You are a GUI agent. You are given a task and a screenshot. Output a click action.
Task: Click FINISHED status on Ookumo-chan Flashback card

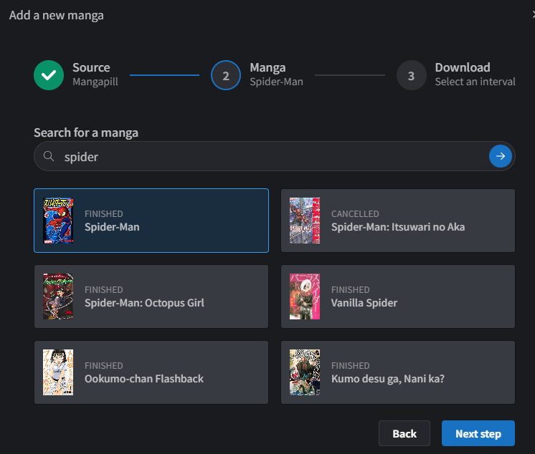tap(103, 366)
